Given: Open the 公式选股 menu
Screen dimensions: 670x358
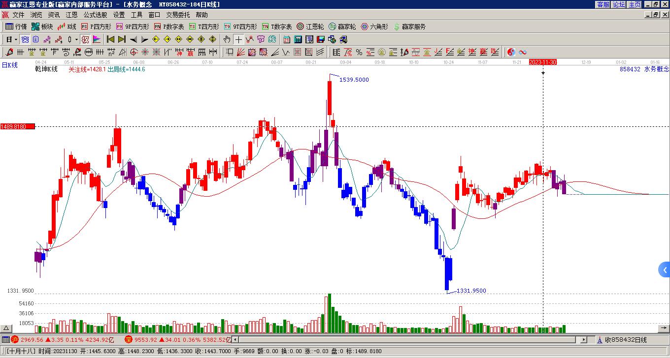Looking at the screenshot, I should click(95, 15).
